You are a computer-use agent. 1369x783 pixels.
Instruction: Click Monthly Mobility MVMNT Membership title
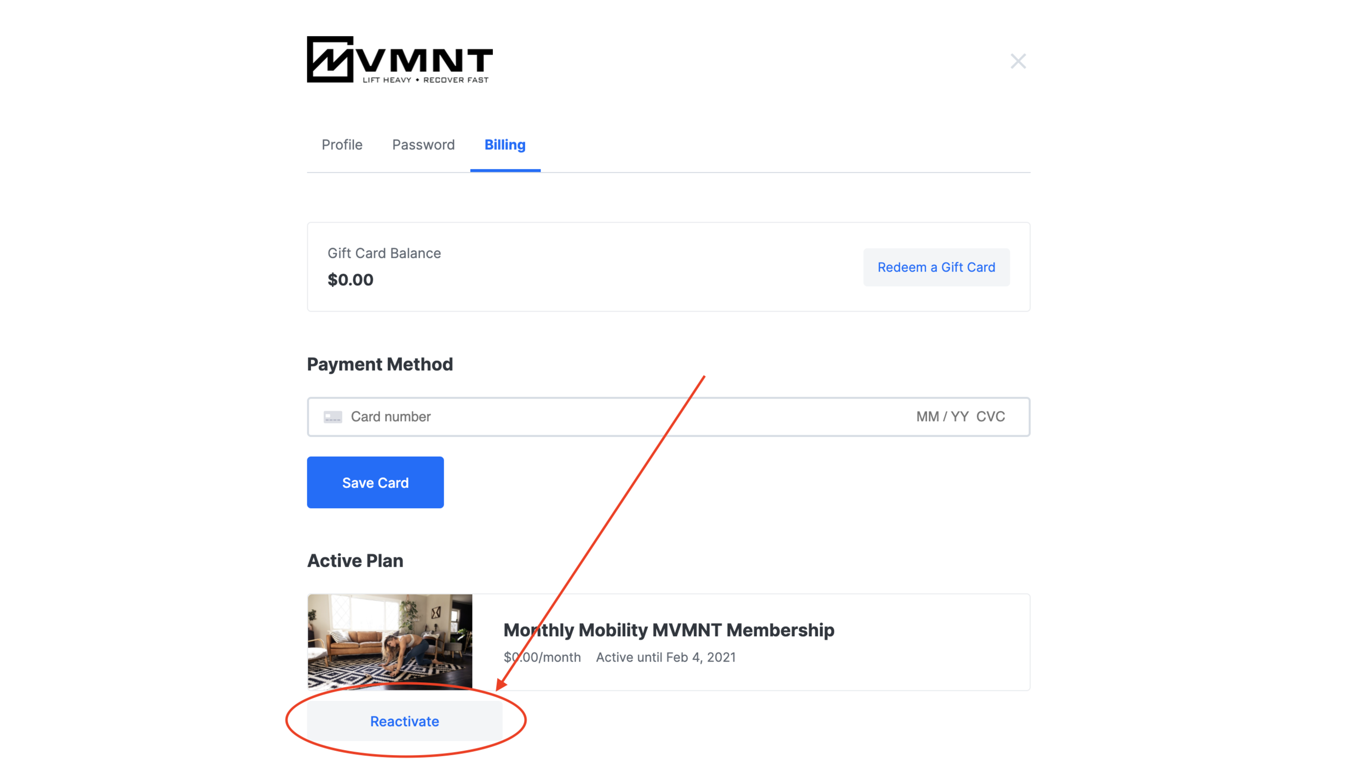tap(669, 630)
